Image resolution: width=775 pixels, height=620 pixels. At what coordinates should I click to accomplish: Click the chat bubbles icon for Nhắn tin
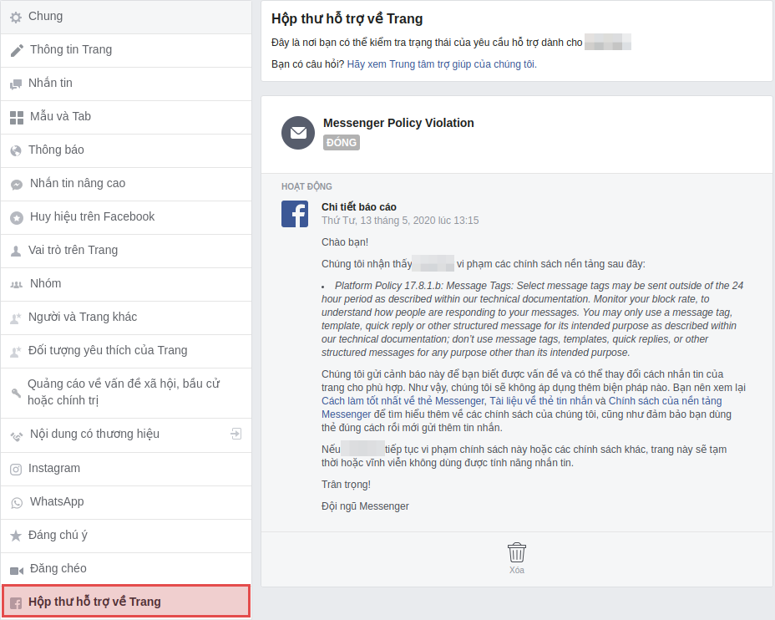click(x=16, y=84)
